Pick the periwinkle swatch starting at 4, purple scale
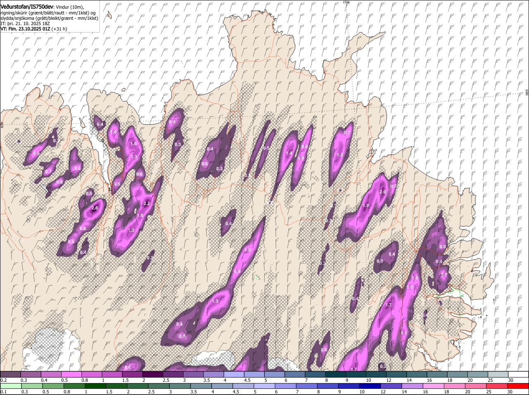 pyautogui.click(x=234, y=374)
